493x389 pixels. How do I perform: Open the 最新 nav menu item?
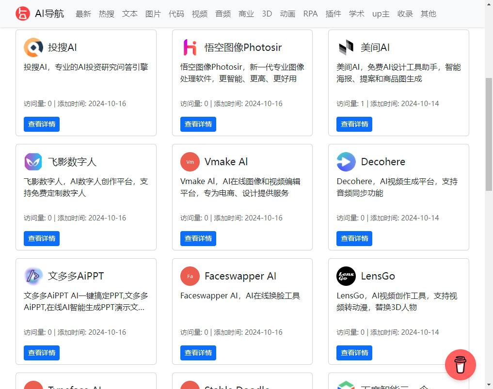coord(83,14)
